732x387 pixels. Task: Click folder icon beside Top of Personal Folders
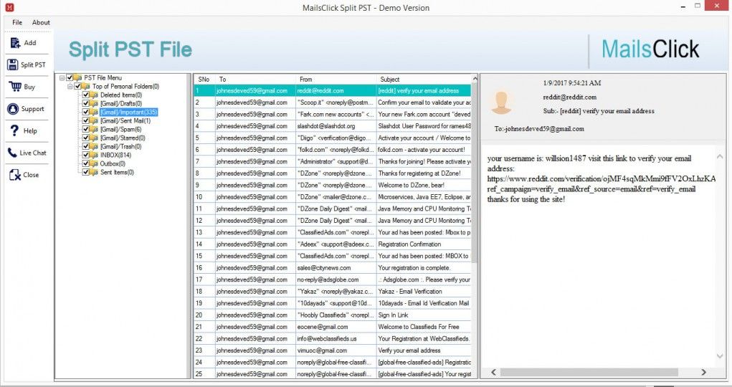(x=86, y=87)
